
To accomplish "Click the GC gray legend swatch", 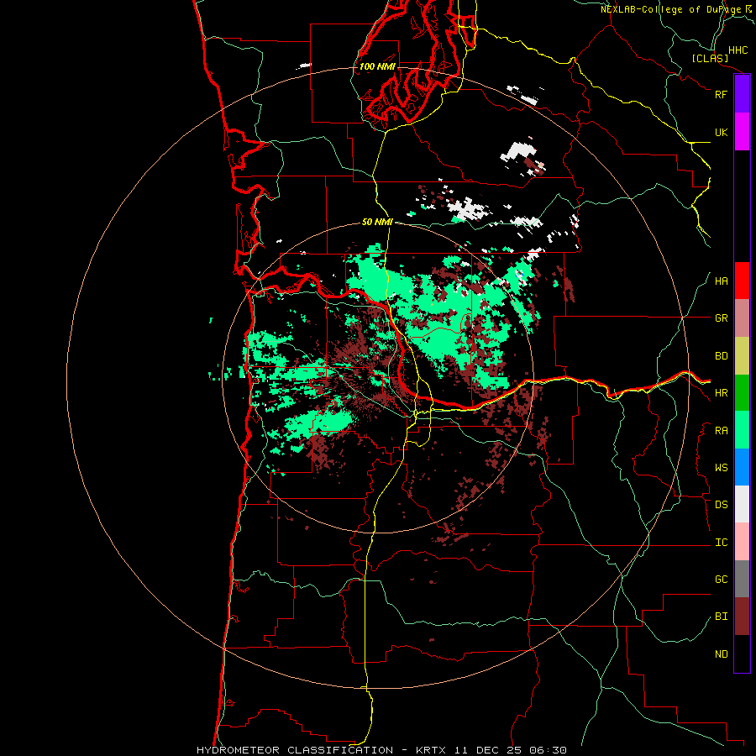I will coord(742,579).
